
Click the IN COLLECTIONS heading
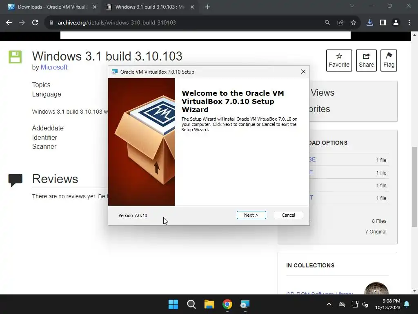point(310,265)
